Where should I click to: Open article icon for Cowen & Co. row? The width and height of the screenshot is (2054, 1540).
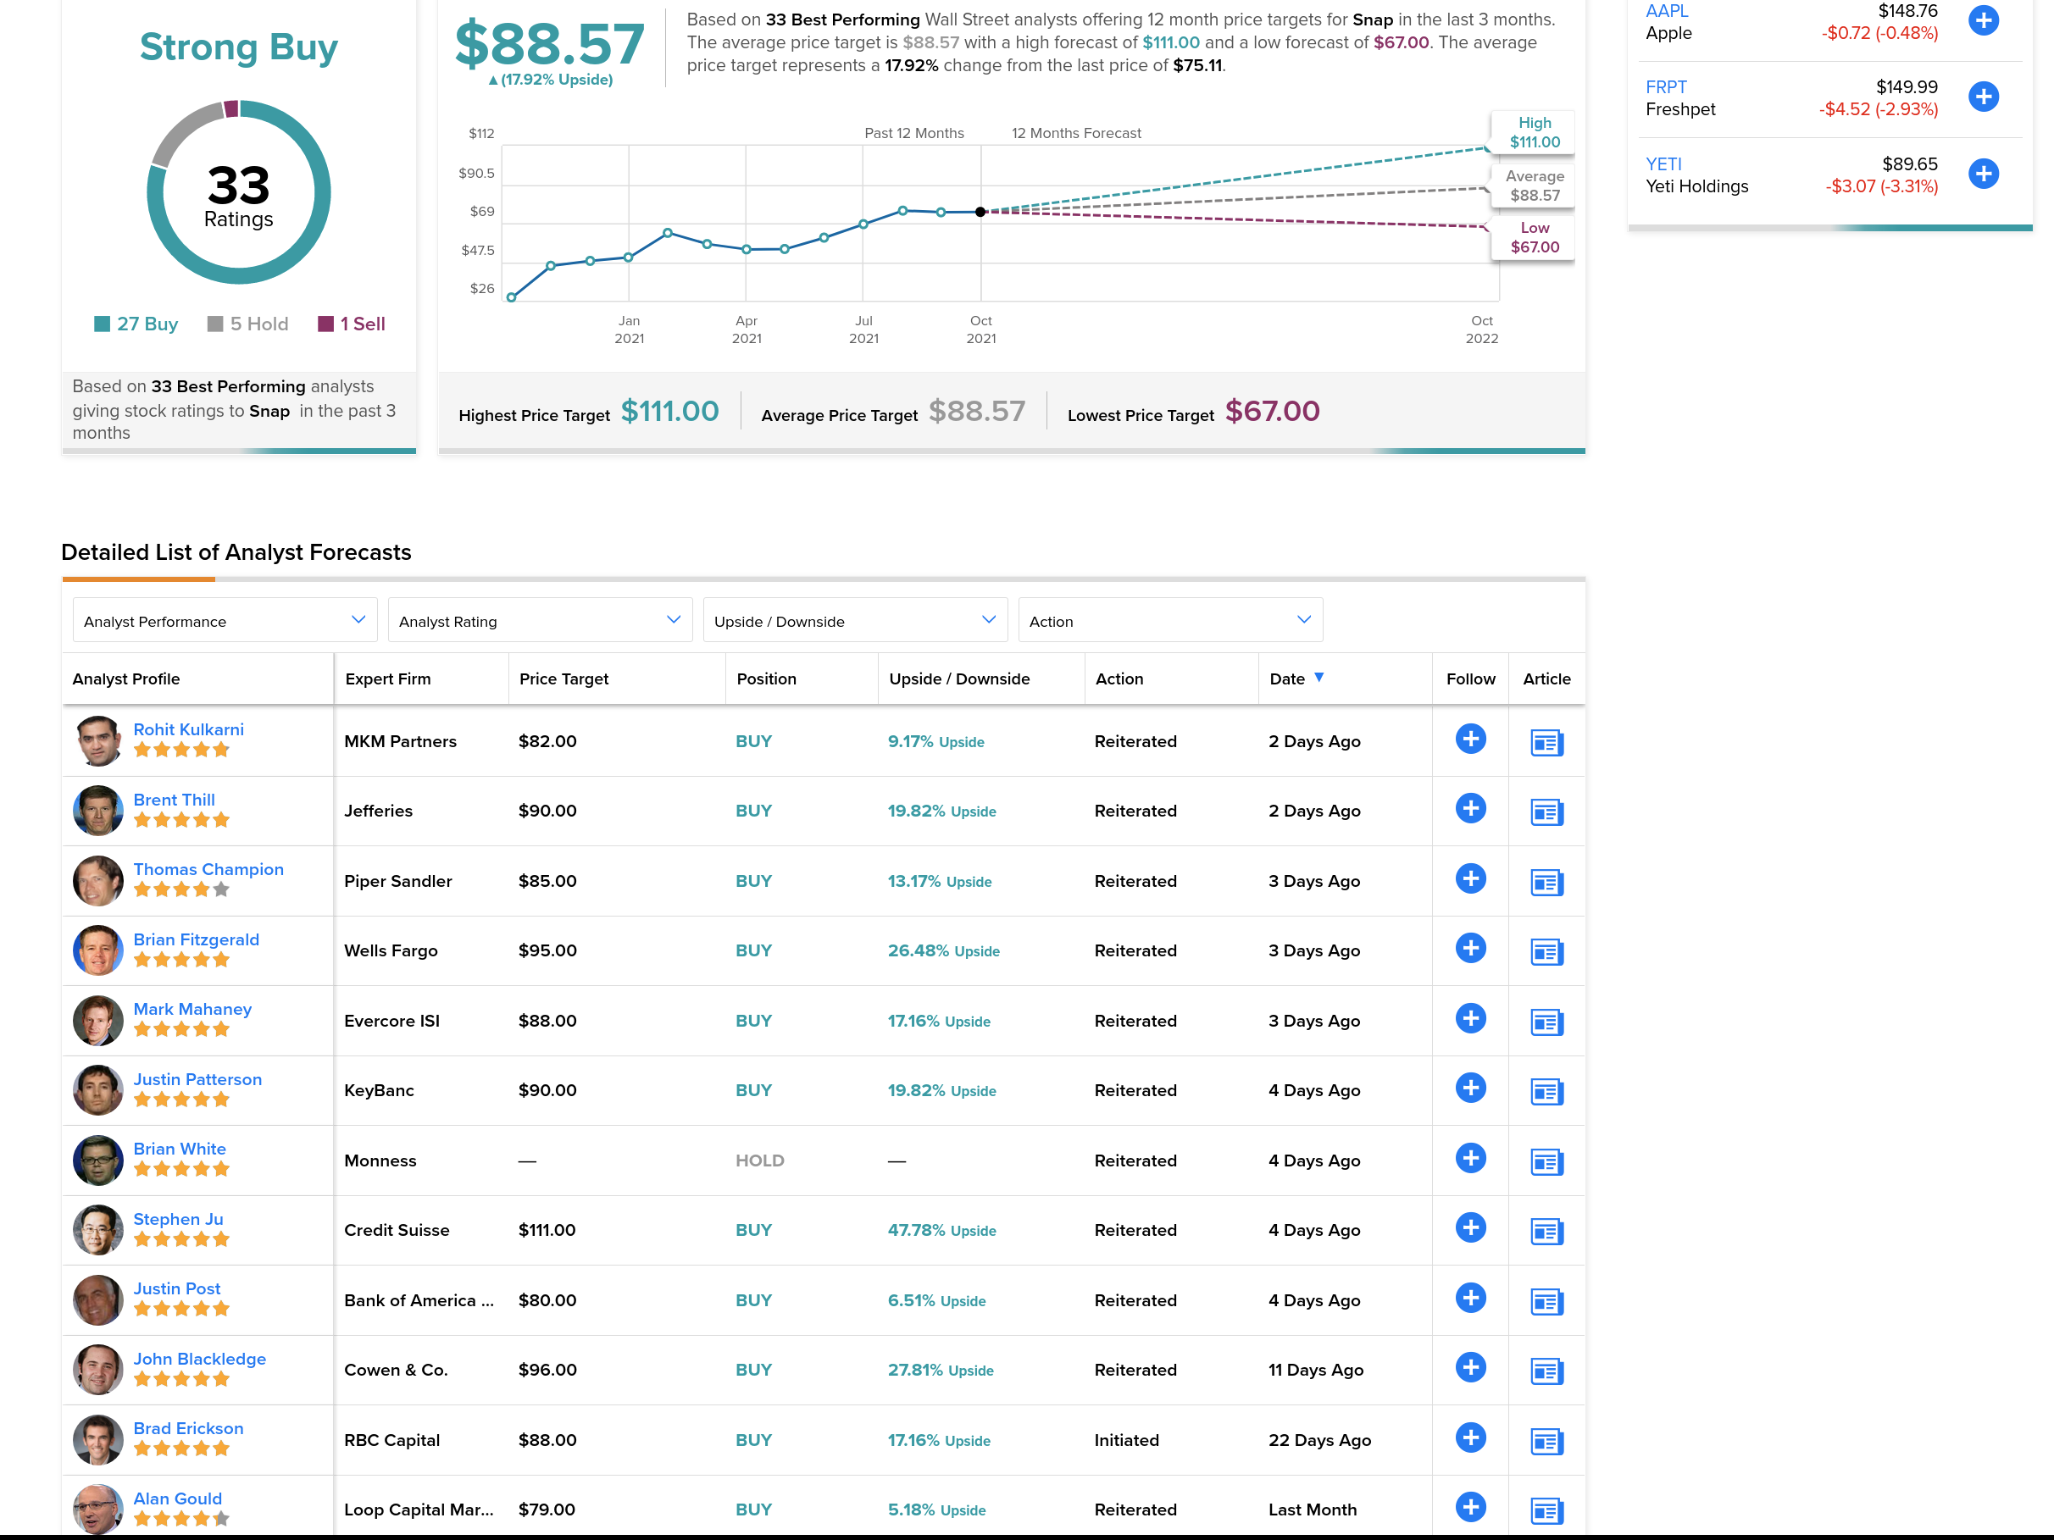point(1547,1371)
